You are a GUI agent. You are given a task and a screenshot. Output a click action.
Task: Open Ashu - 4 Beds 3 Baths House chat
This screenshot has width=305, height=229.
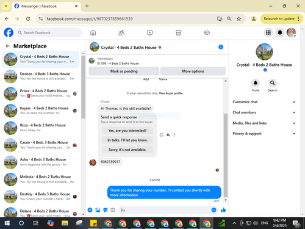[x=41, y=162]
